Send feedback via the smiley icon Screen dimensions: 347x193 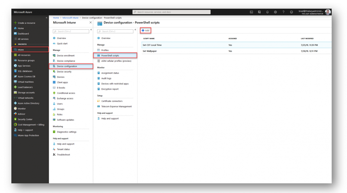pyautogui.click(x=292, y=12)
